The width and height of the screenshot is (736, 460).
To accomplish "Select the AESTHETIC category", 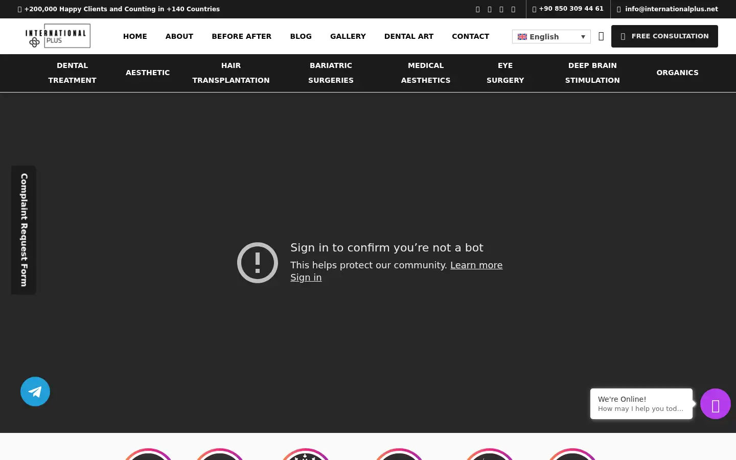I will (x=148, y=73).
